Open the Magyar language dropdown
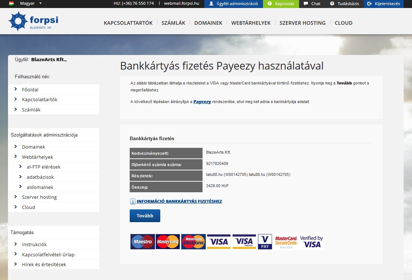 (x=31, y=4)
